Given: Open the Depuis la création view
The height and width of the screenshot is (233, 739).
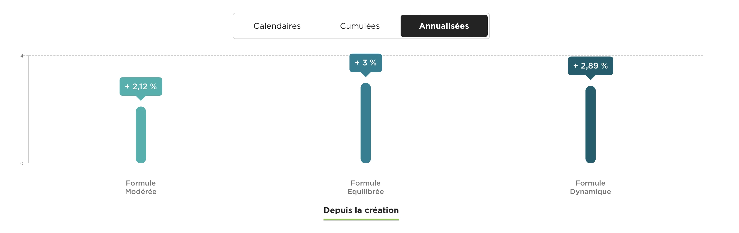Looking at the screenshot, I should [x=361, y=210].
